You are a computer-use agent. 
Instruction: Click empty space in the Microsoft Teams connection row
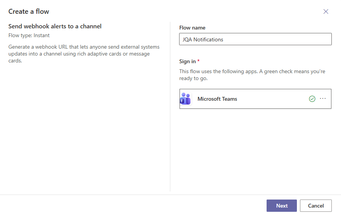tap(272, 99)
